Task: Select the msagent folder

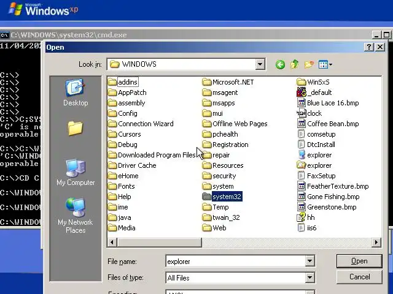Action: pyautogui.click(x=220, y=92)
